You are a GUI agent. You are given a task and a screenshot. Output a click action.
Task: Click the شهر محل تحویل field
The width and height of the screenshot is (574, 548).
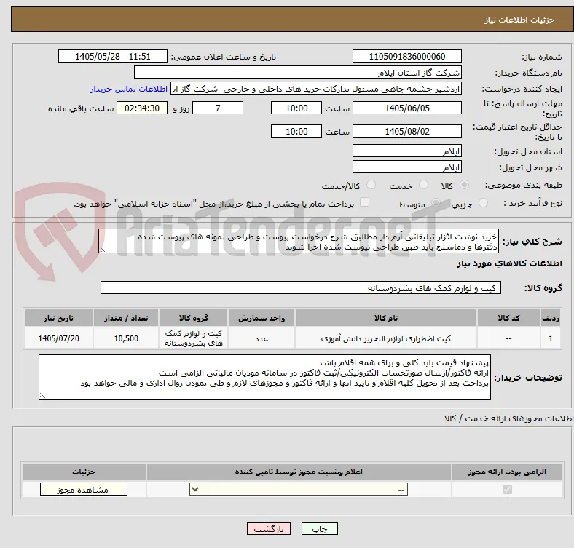(x=406, y=167)
